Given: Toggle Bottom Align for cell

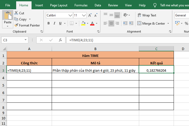Looking at the screenshot, I should [117, 15].
